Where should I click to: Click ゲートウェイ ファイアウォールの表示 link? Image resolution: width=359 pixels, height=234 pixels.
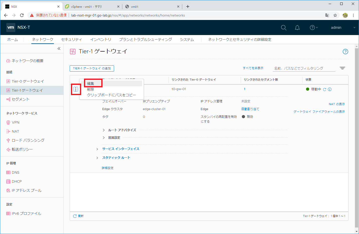(319, 112)
